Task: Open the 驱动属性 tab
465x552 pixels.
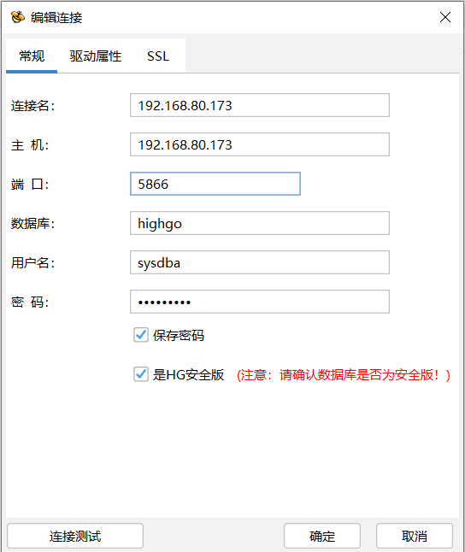Action: coord(96,56)
